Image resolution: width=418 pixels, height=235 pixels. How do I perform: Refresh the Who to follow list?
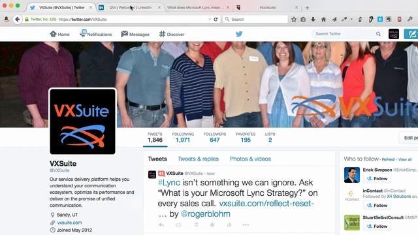click(x=389, y=159)
